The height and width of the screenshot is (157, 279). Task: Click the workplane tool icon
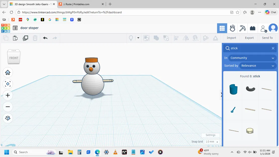click(x=216, y=38)
